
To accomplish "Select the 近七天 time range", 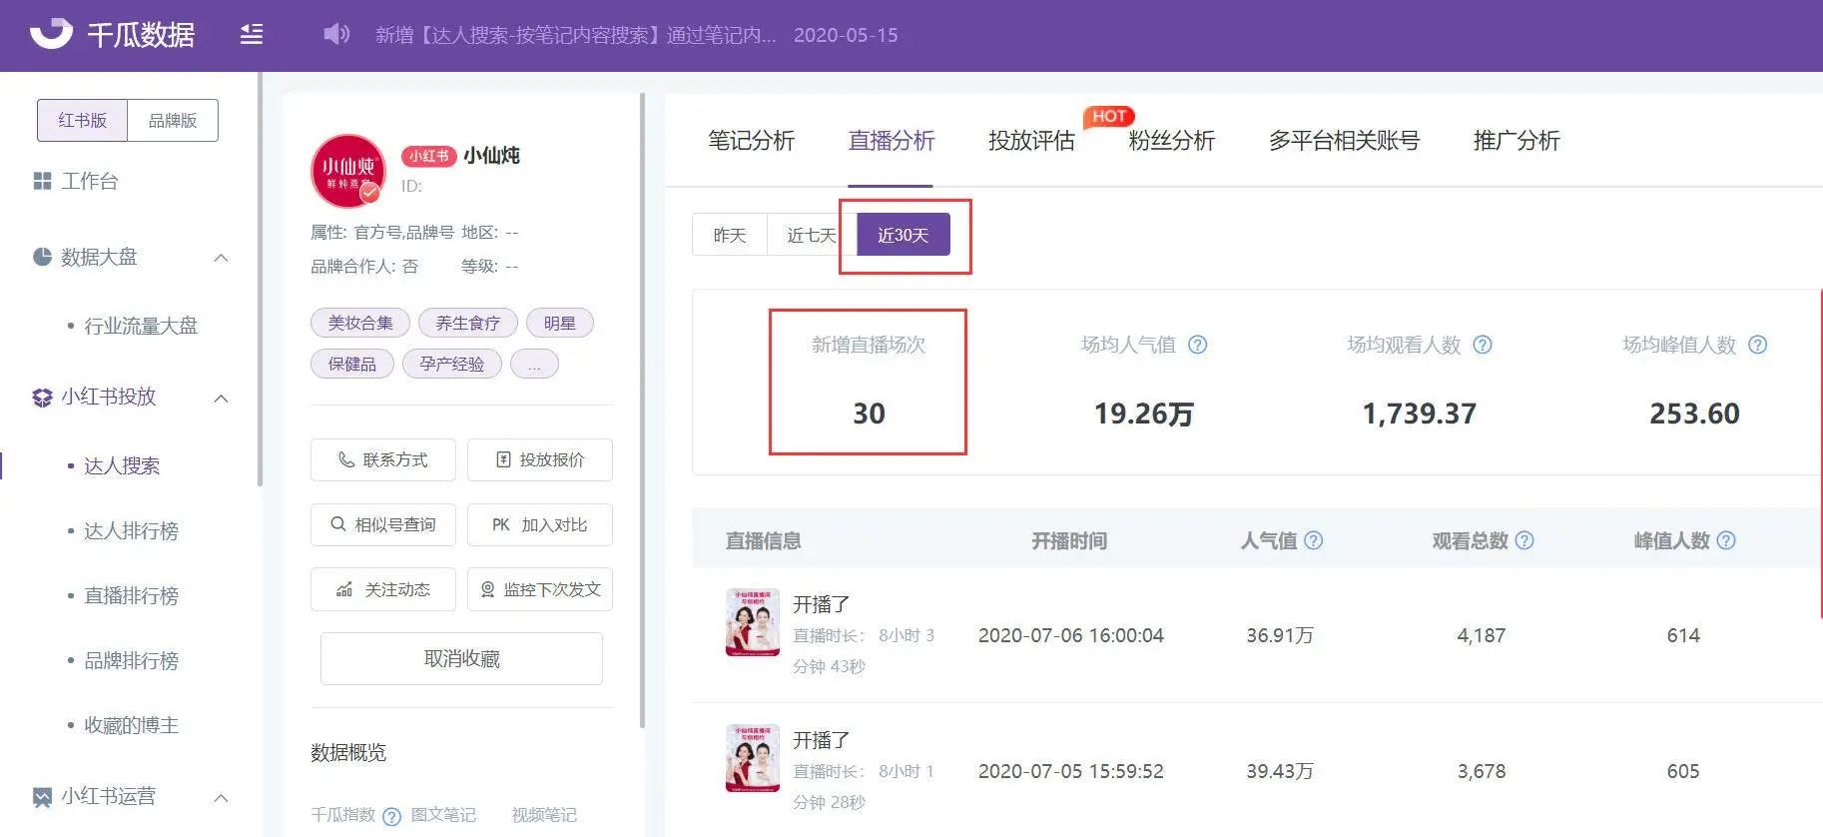I will click(812, 235).
